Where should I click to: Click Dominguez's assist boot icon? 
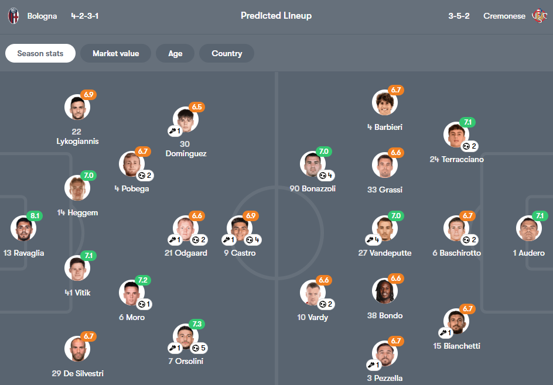pos(173,131)
